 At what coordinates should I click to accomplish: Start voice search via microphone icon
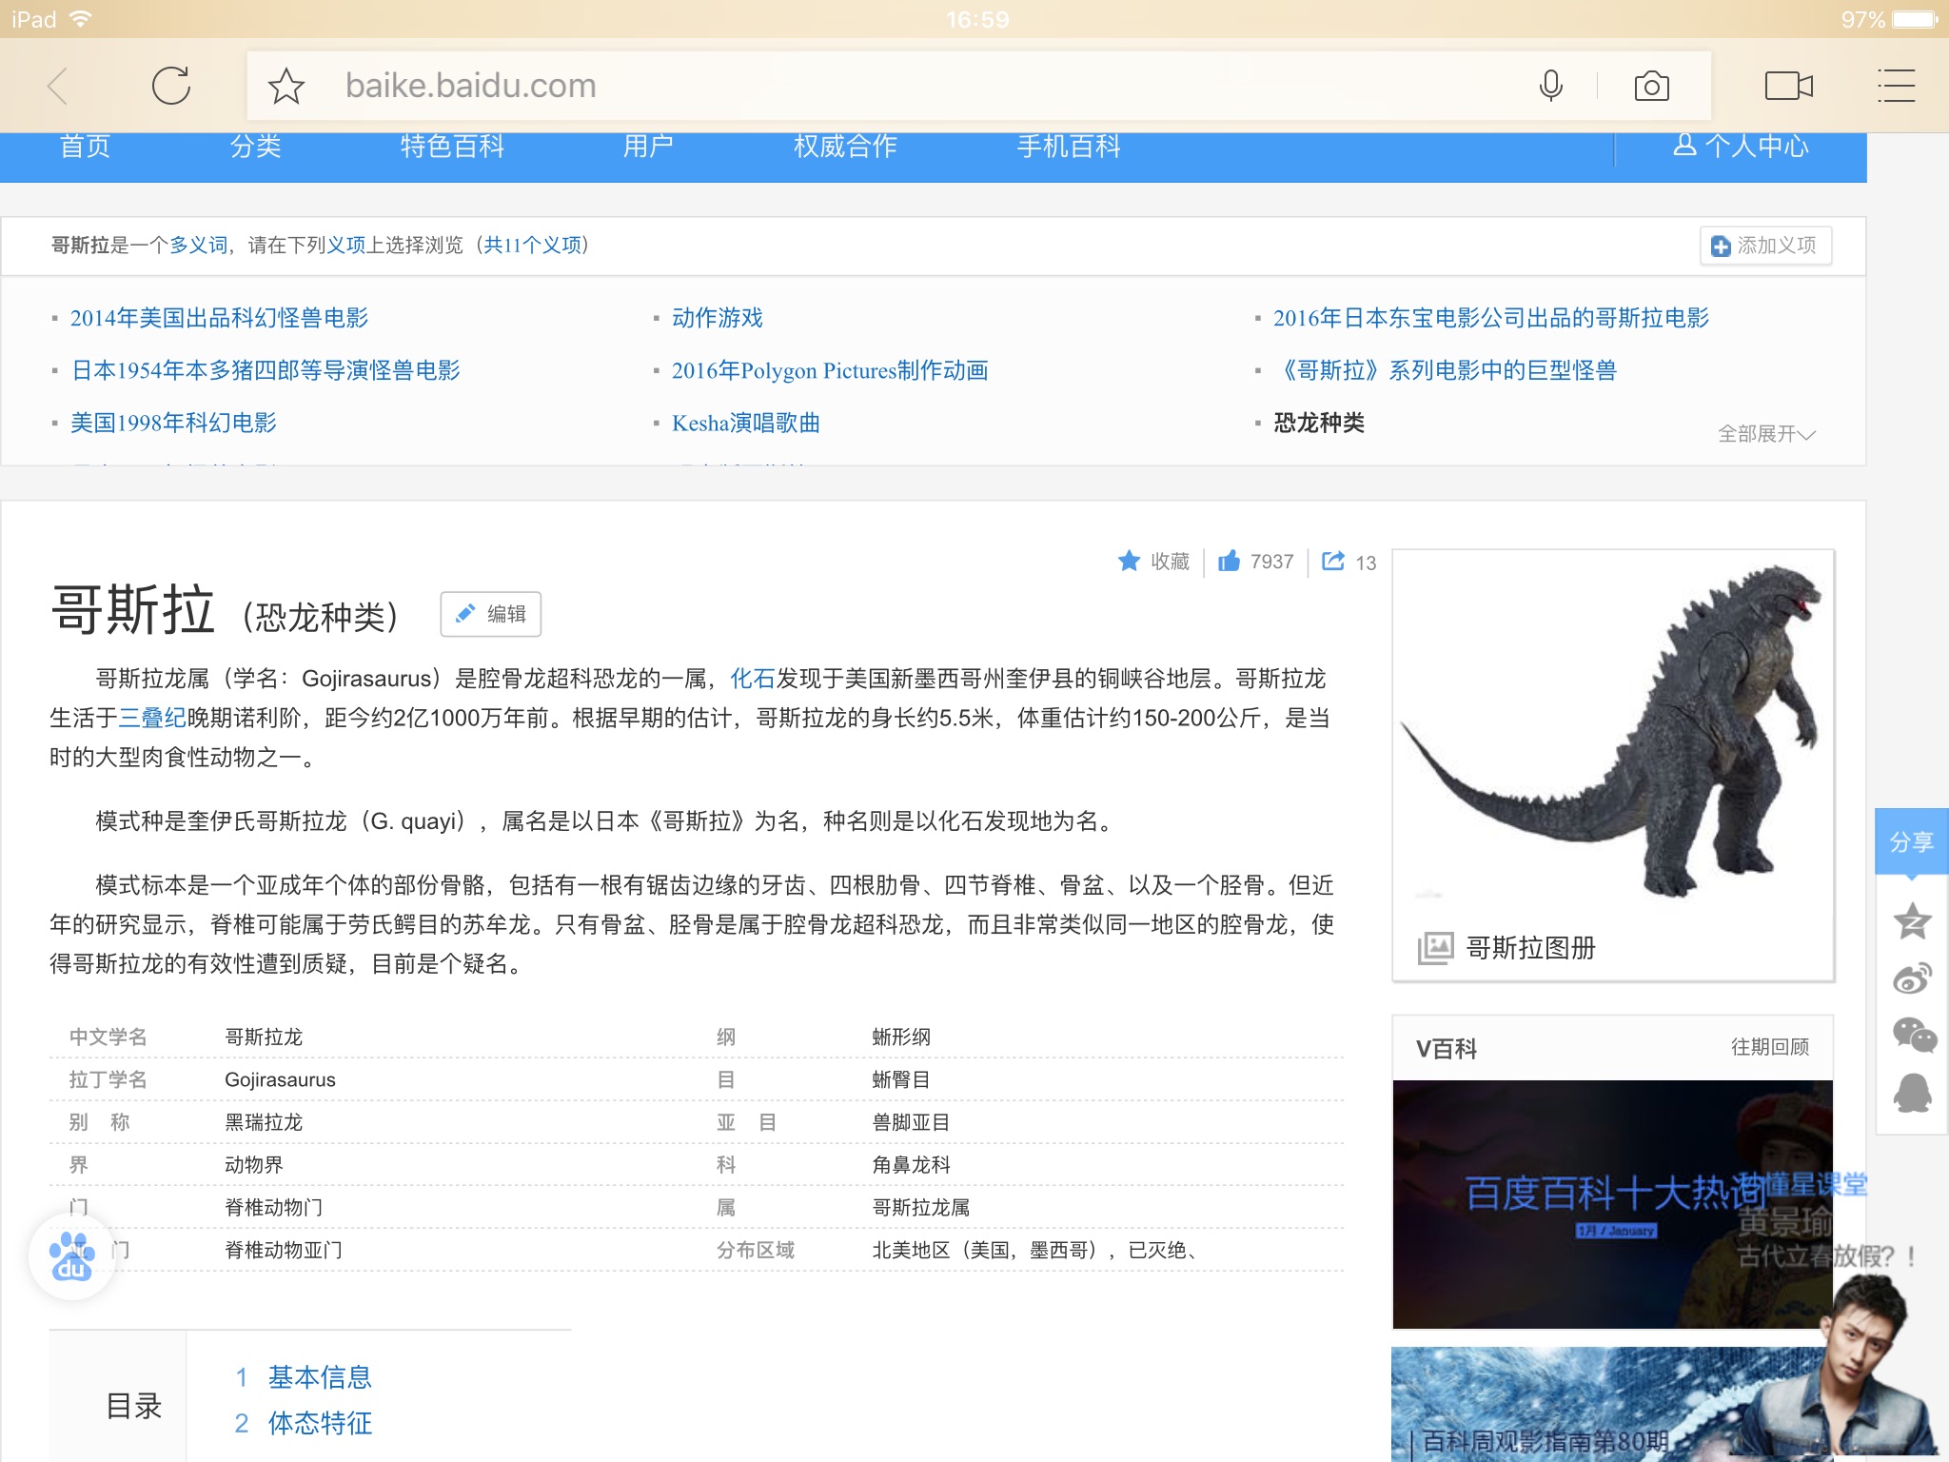(x=1550, y=86)
